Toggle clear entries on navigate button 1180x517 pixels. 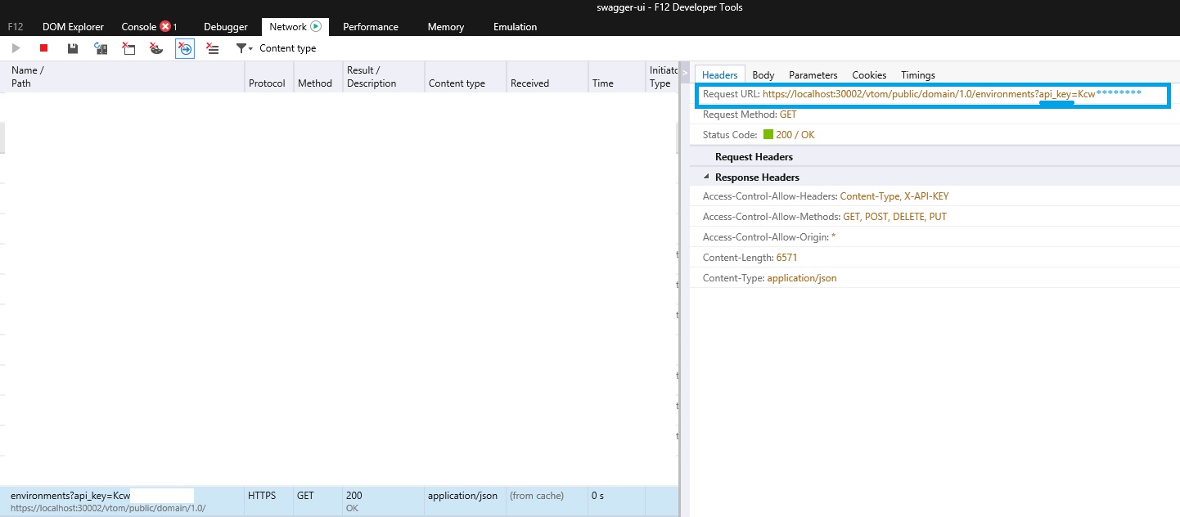[185, 48]
